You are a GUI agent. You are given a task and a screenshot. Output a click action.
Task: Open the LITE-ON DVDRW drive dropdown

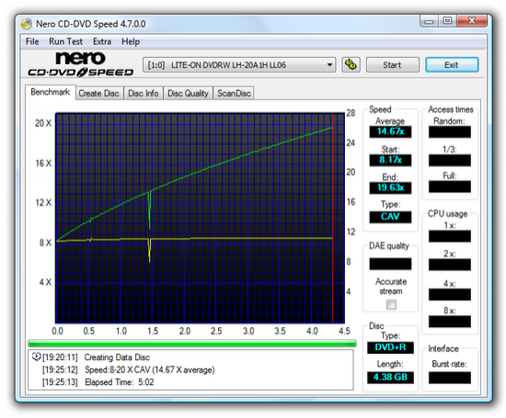point(239,65)
